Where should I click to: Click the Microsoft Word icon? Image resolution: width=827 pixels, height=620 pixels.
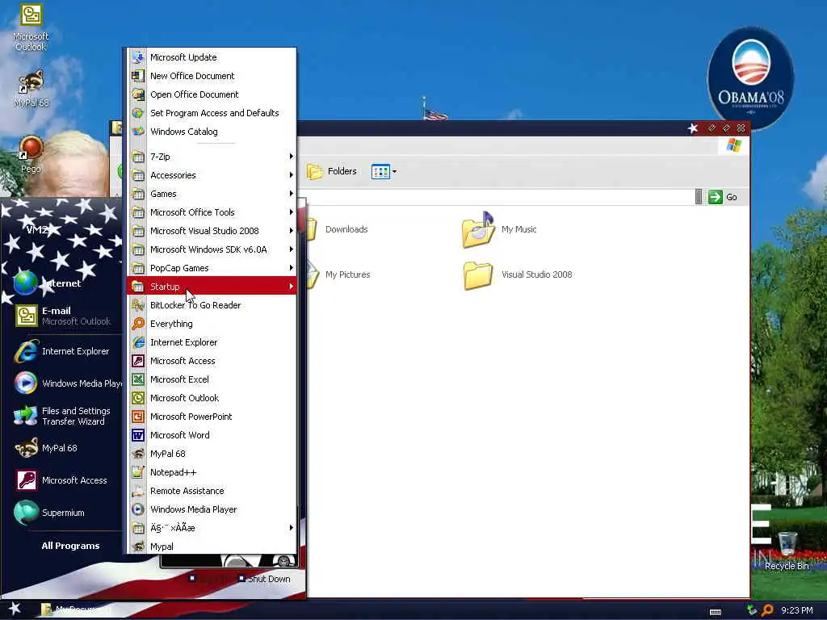tap(138, 435)
